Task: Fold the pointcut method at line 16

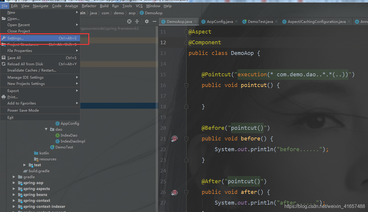Action: pyautogui.click(x=186, y=85)
